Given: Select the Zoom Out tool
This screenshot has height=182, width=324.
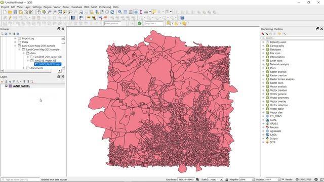Looking at the screenshot, I should pos(55,12).
